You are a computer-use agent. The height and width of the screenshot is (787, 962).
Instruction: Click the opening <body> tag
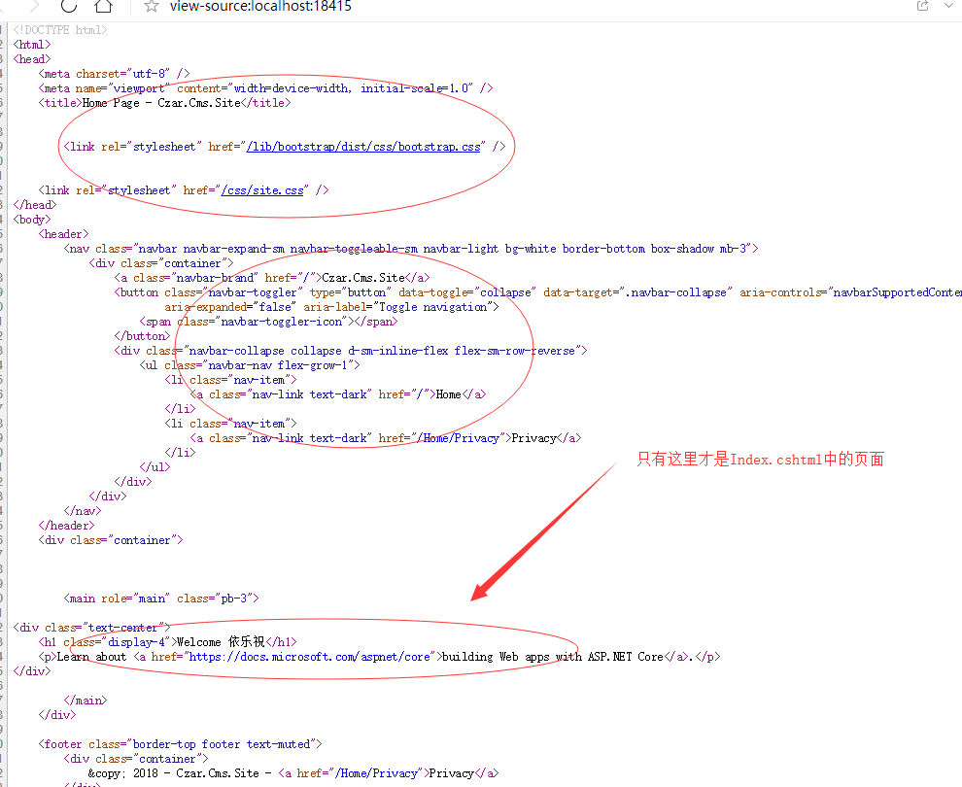(x=32, y=220)
